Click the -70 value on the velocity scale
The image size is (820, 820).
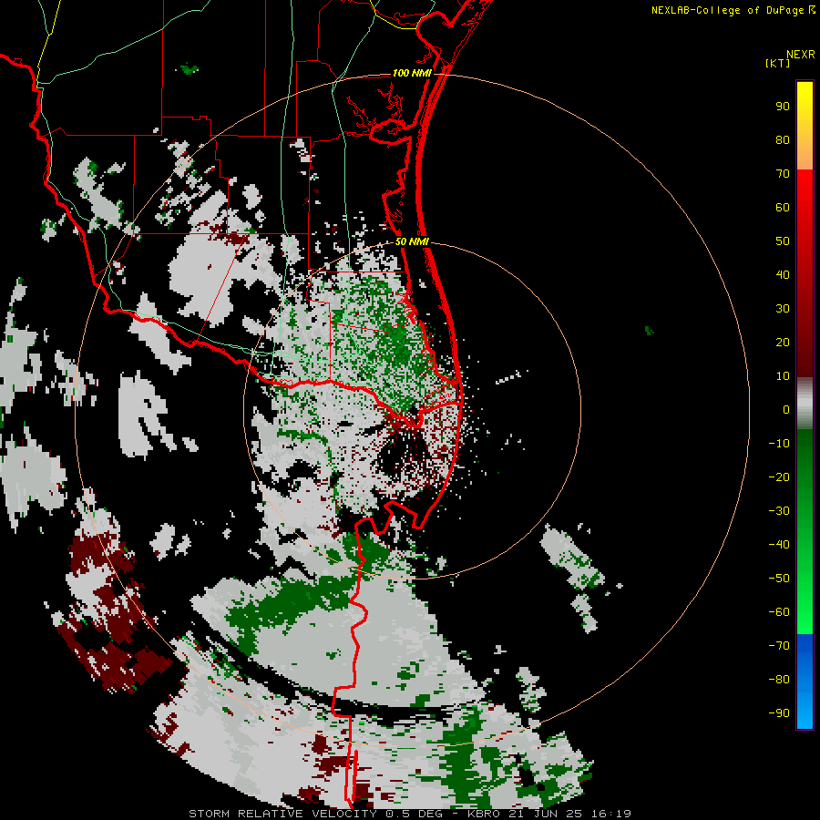pyautogui.click(x=779, y=645)
